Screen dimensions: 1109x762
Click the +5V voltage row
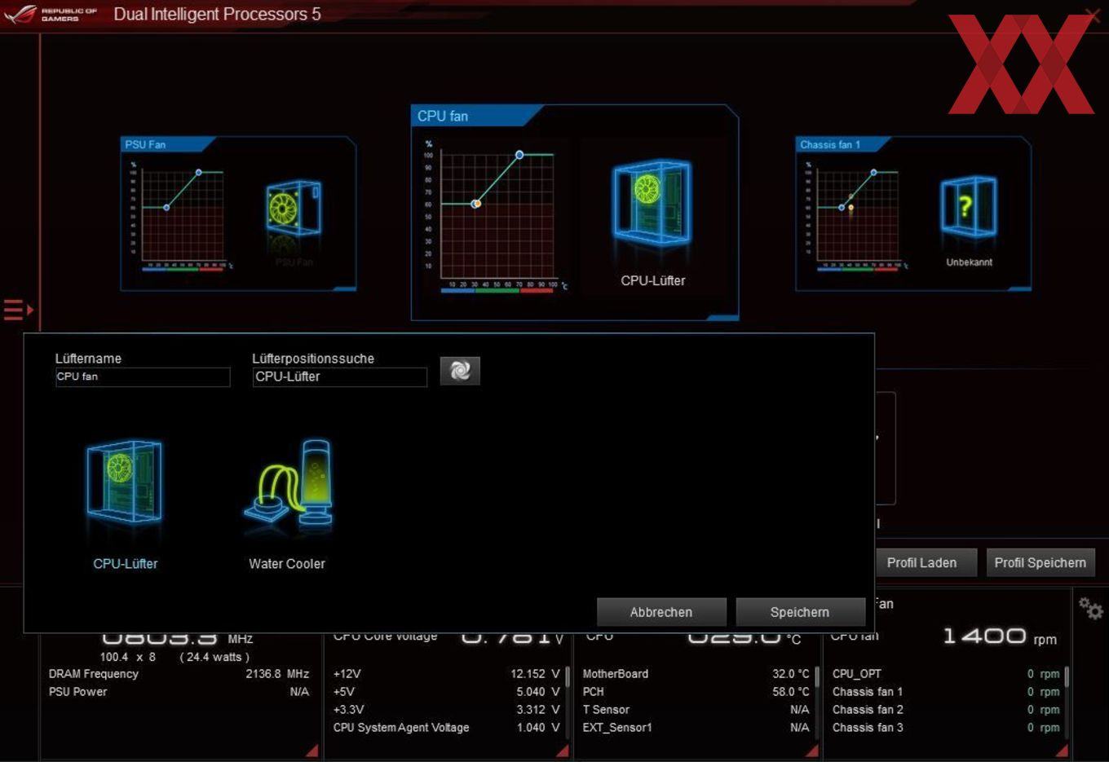(447, 692)
